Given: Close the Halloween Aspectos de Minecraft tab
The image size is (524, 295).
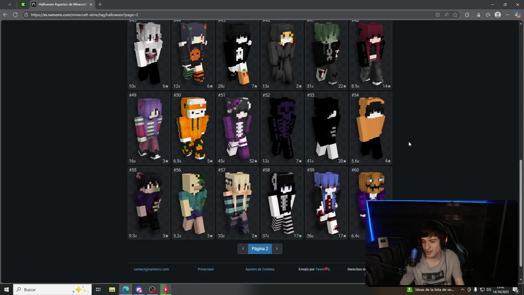Looking at the screenshot, I should [91, 5].
